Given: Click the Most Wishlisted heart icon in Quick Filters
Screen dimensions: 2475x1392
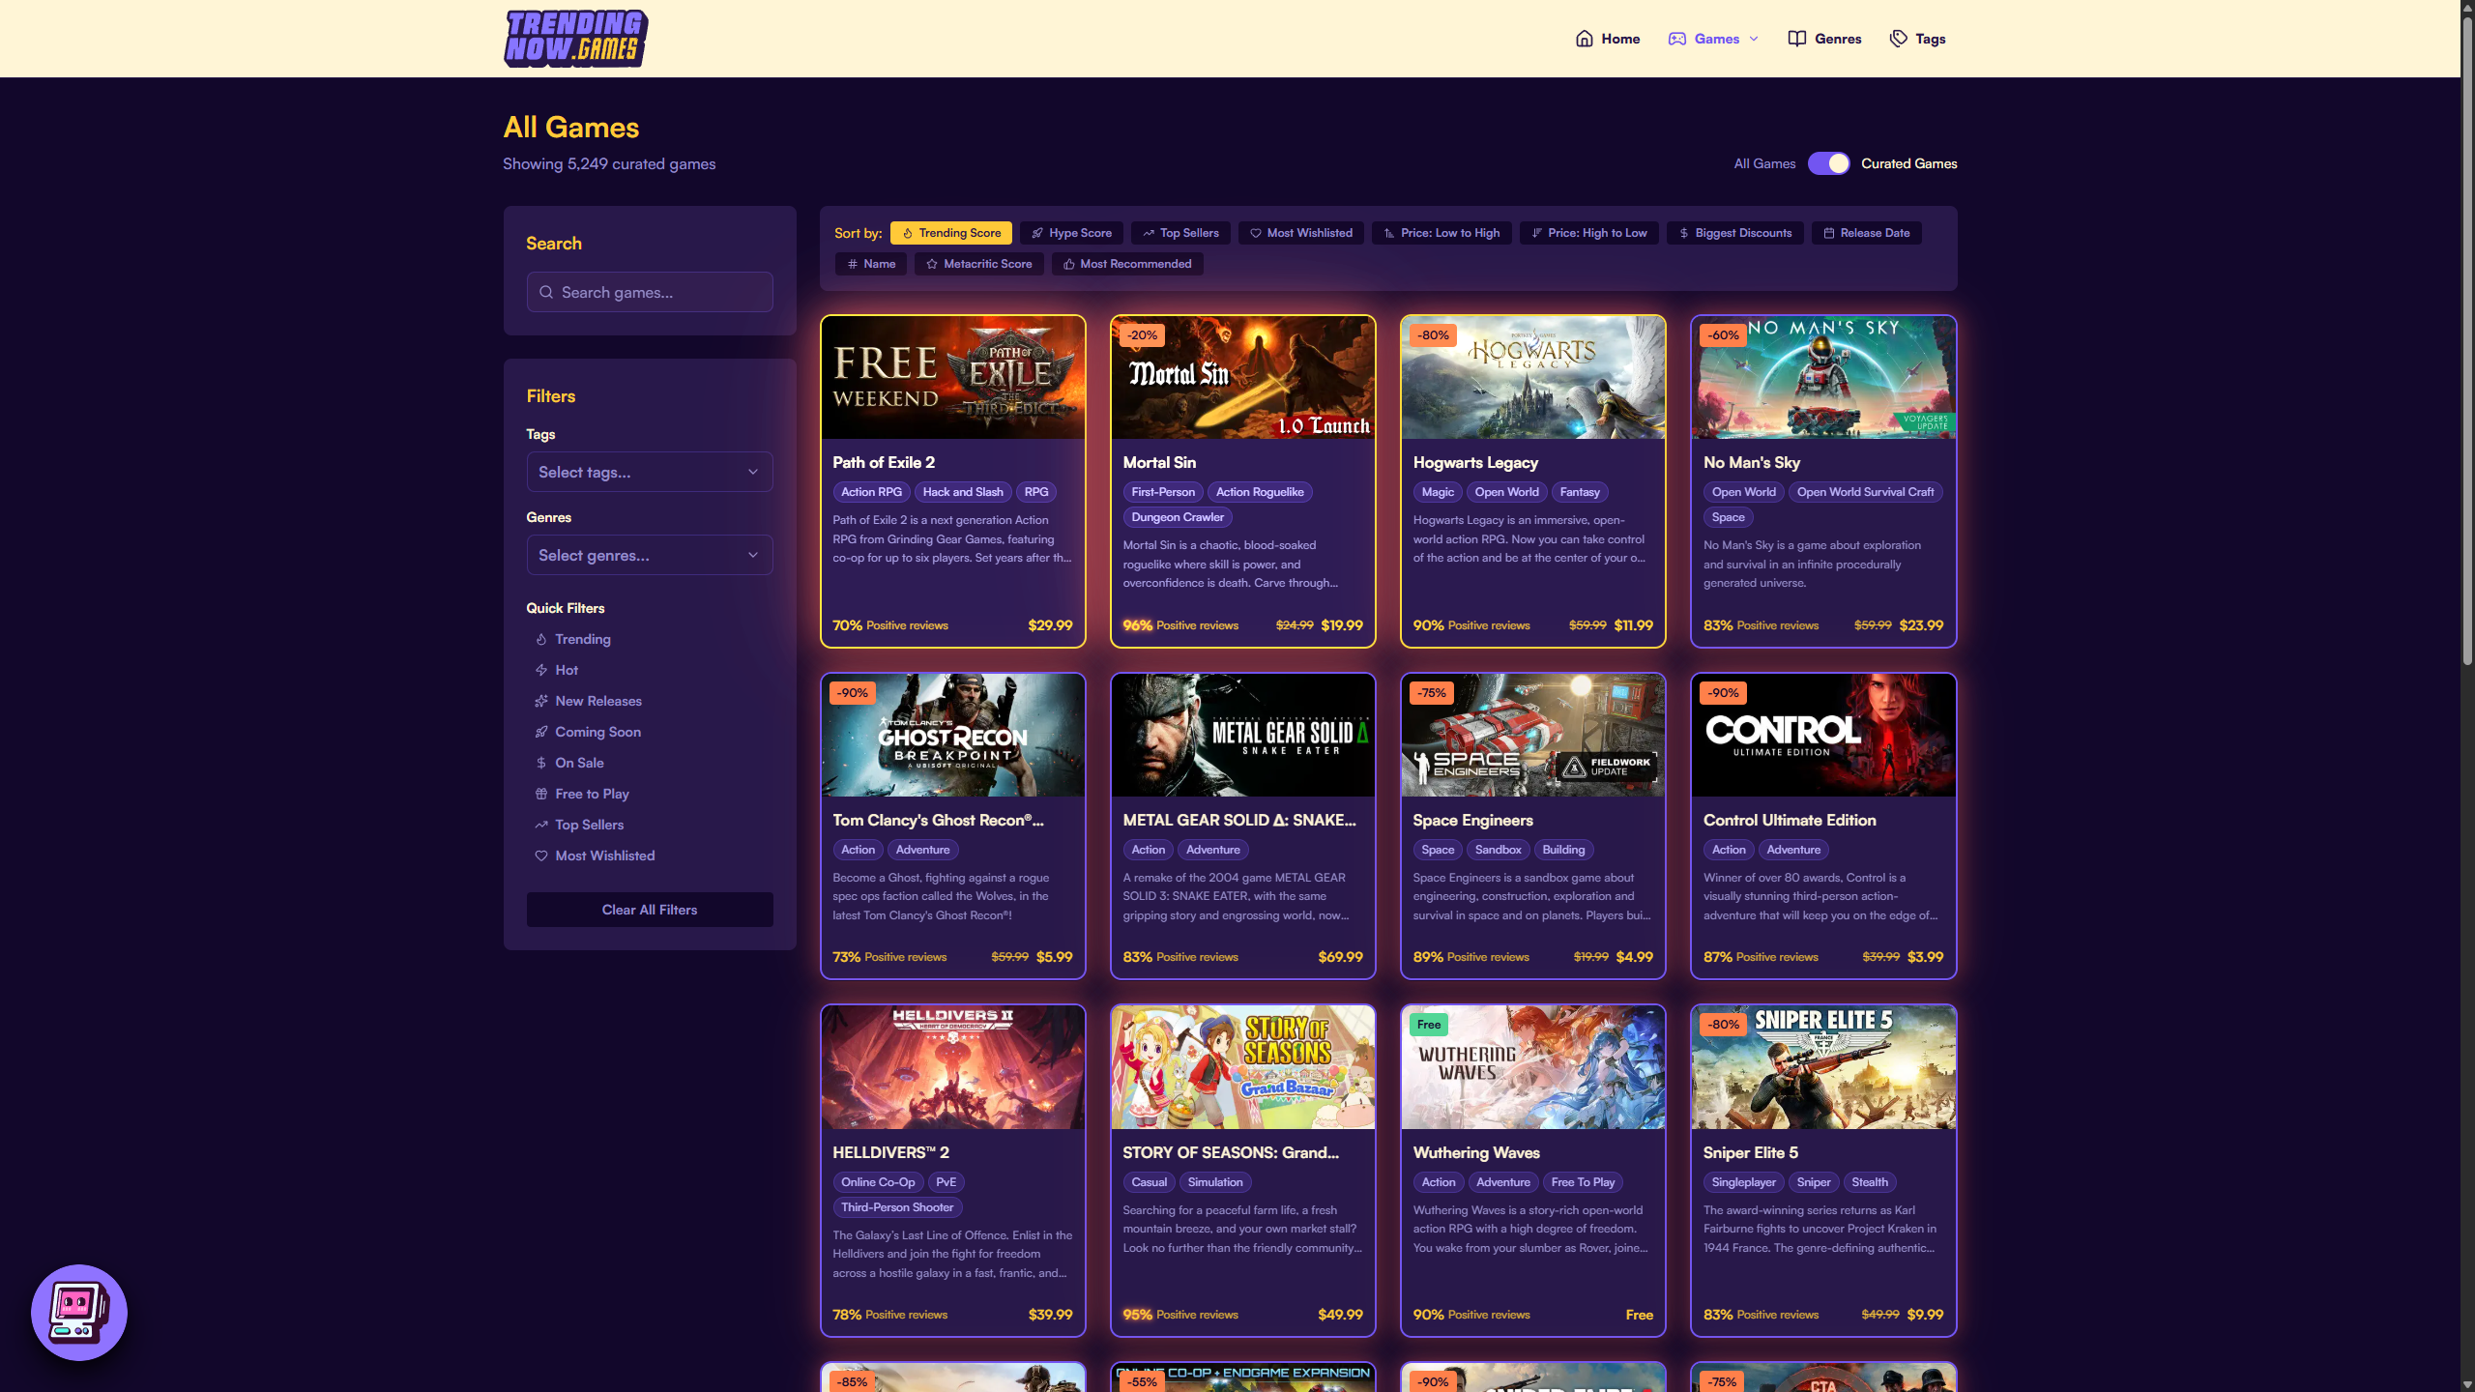Looking at the screenshot, I should [541, 855].
